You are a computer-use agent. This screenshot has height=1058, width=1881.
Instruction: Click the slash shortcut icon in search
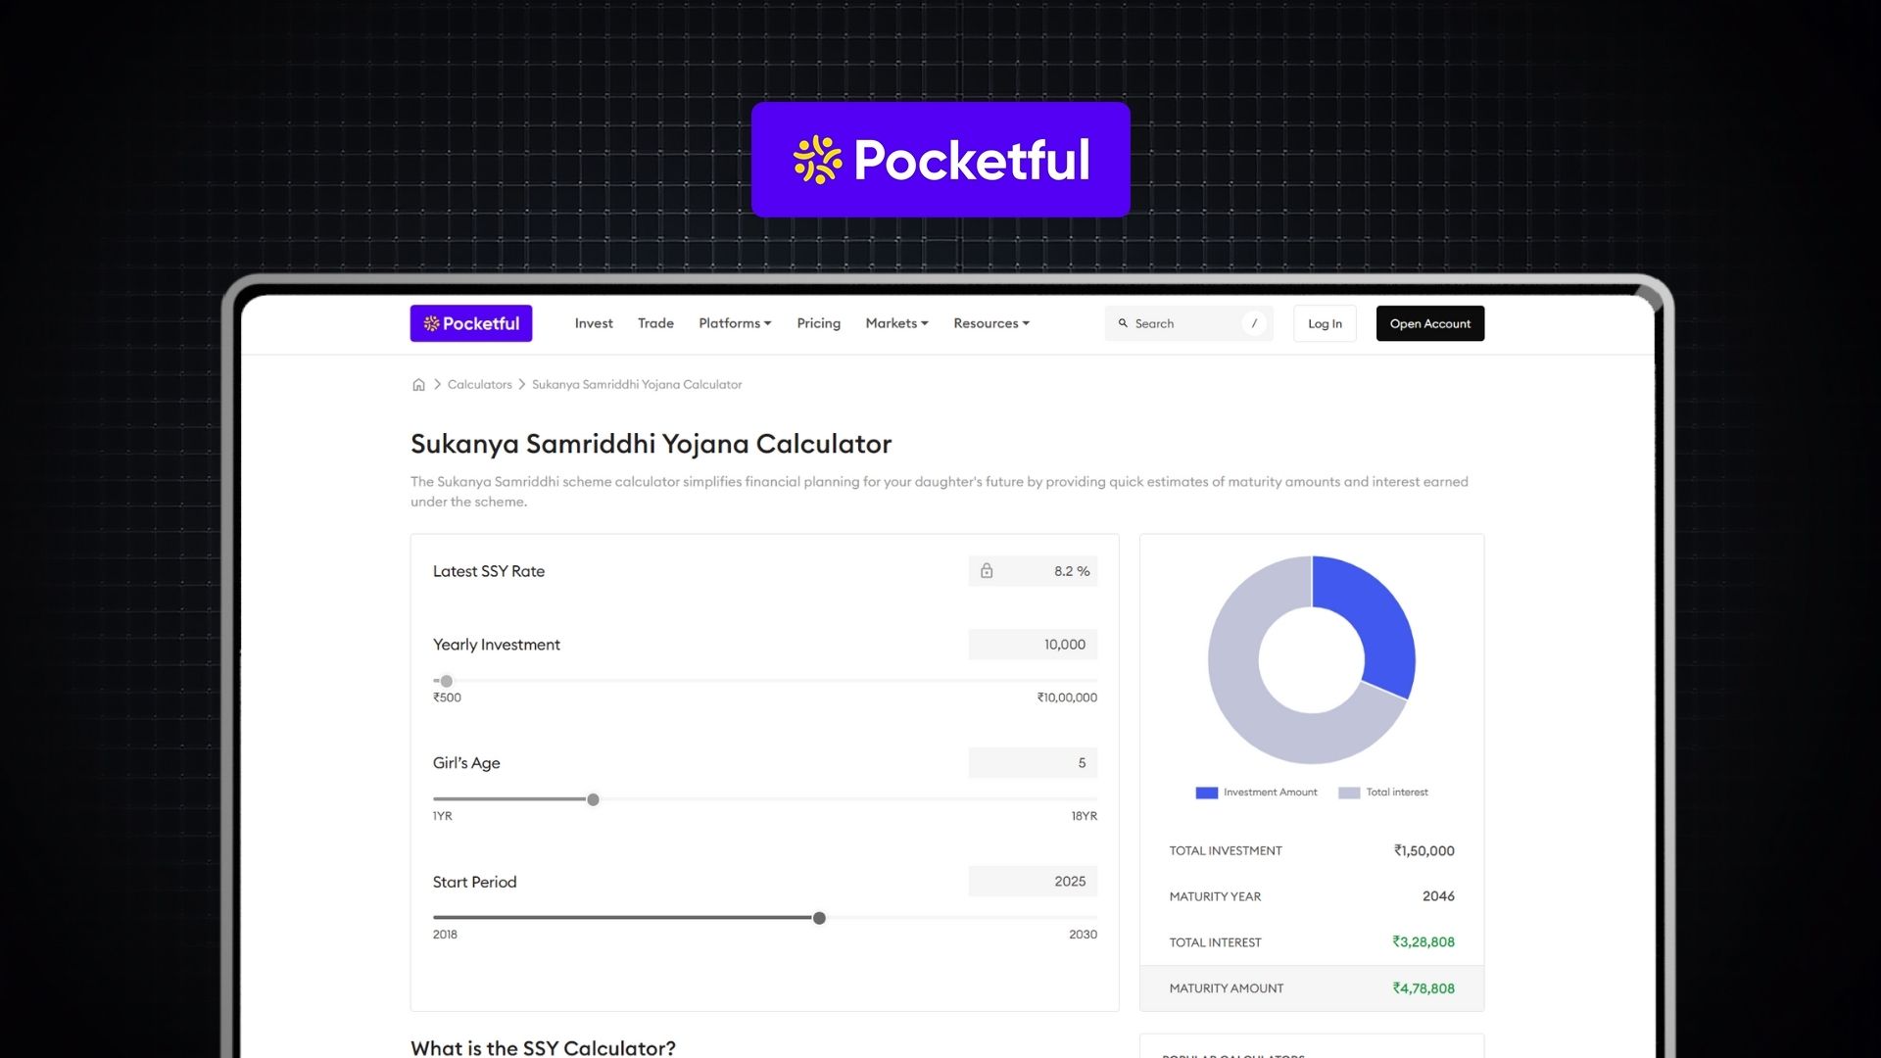click(1254, 323)
